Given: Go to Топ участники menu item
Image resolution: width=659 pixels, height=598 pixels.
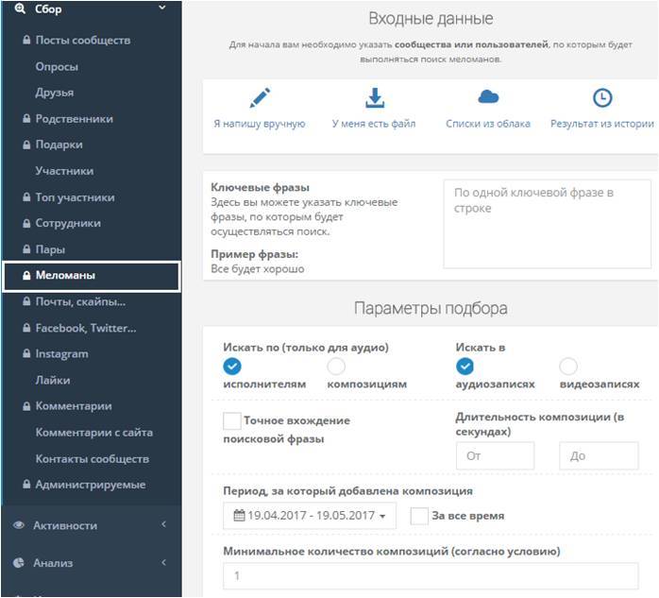Looking at the screenshot, I should click(75, 197).
